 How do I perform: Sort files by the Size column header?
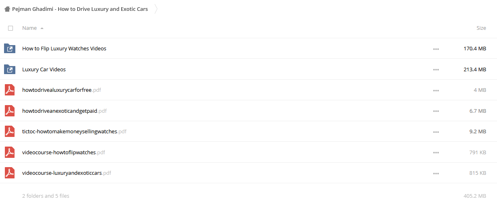[481, 28]
